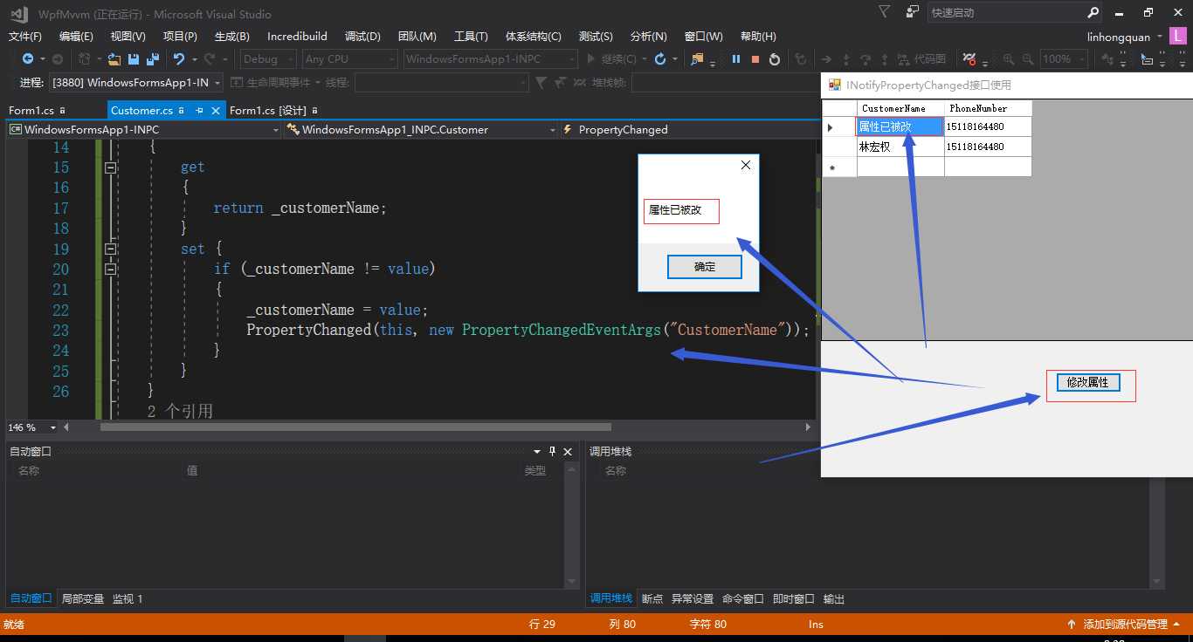Collapse the if block at line 20
Viewport: 1193px width, 642px height.
point(110,270)
